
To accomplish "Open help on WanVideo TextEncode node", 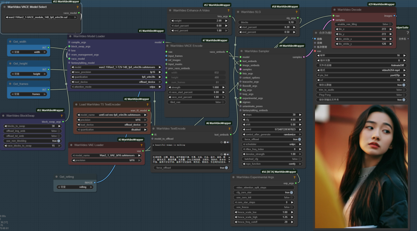I will (229, 129).
